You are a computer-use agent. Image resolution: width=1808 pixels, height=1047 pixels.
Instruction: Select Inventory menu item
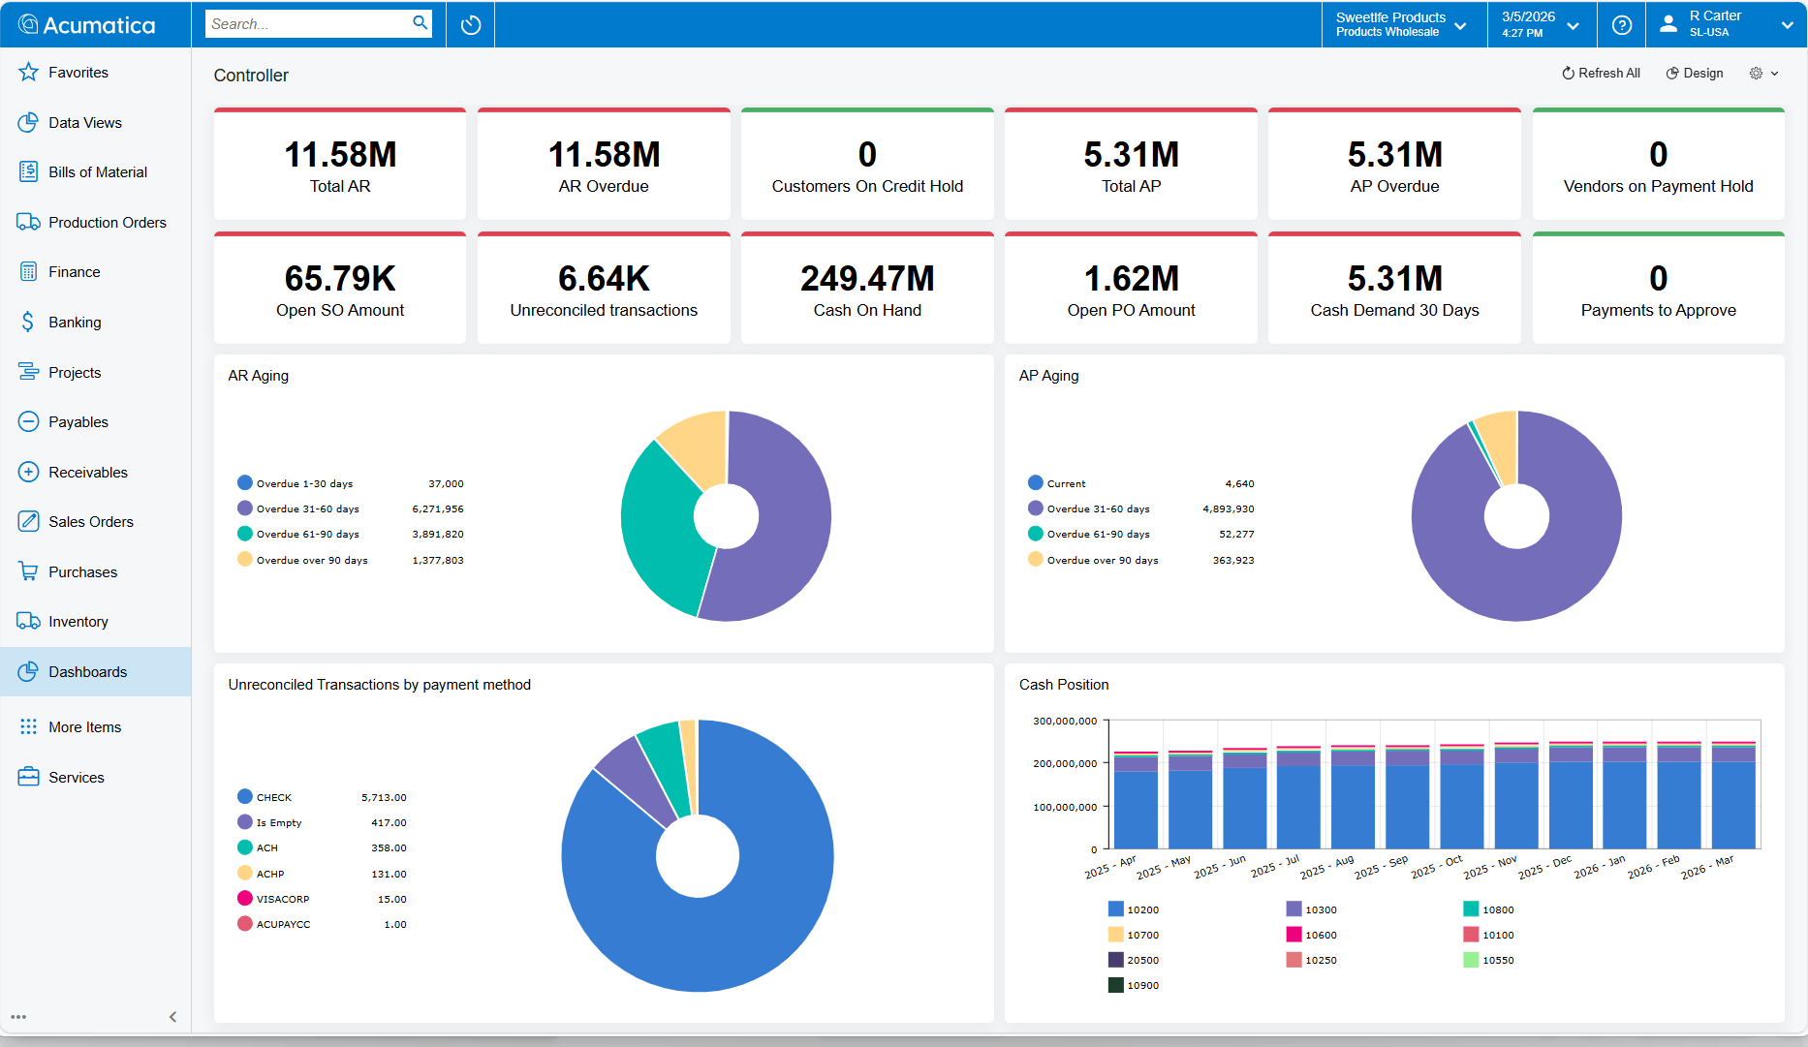point(95,622)
